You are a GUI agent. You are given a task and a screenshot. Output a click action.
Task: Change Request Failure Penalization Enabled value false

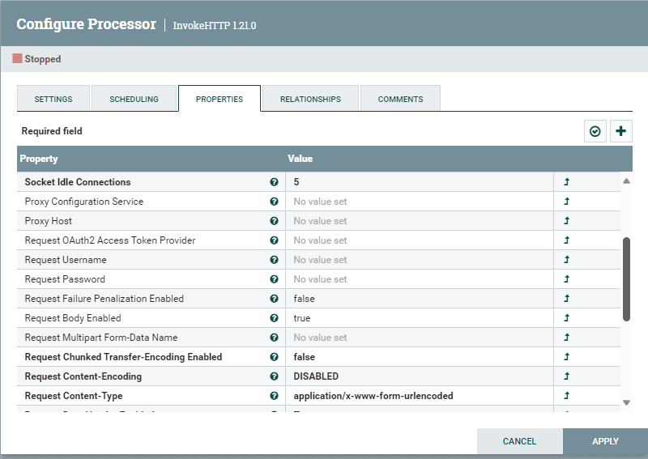[x=419, y=298]
